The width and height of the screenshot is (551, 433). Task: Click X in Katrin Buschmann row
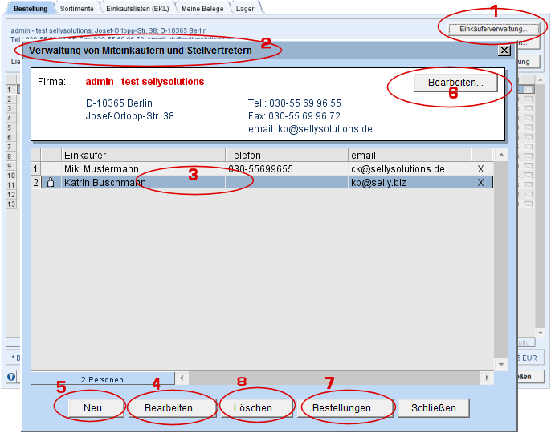[480, 183]
